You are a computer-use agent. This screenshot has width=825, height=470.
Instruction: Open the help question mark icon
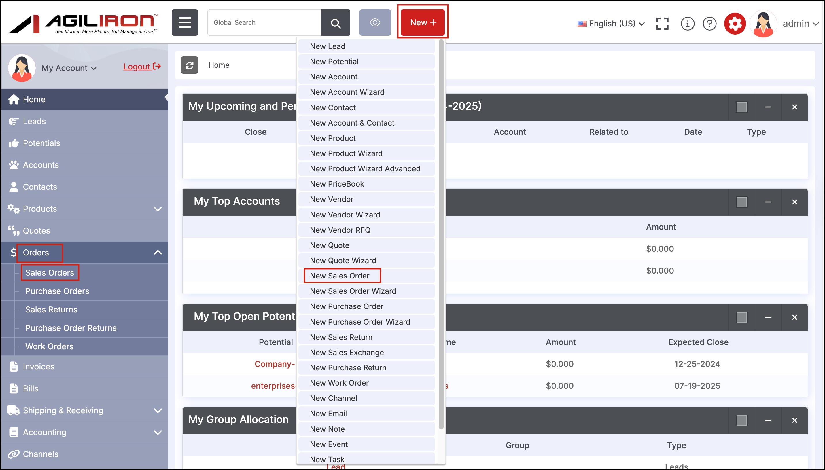coord(709,24)
